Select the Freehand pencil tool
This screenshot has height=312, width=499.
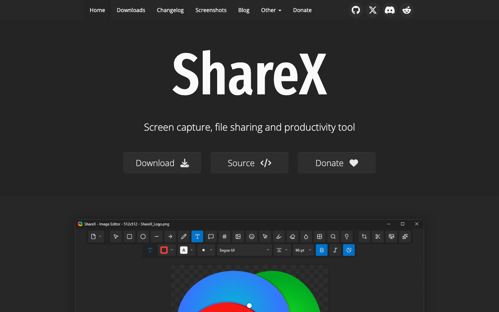coord(184,236)
